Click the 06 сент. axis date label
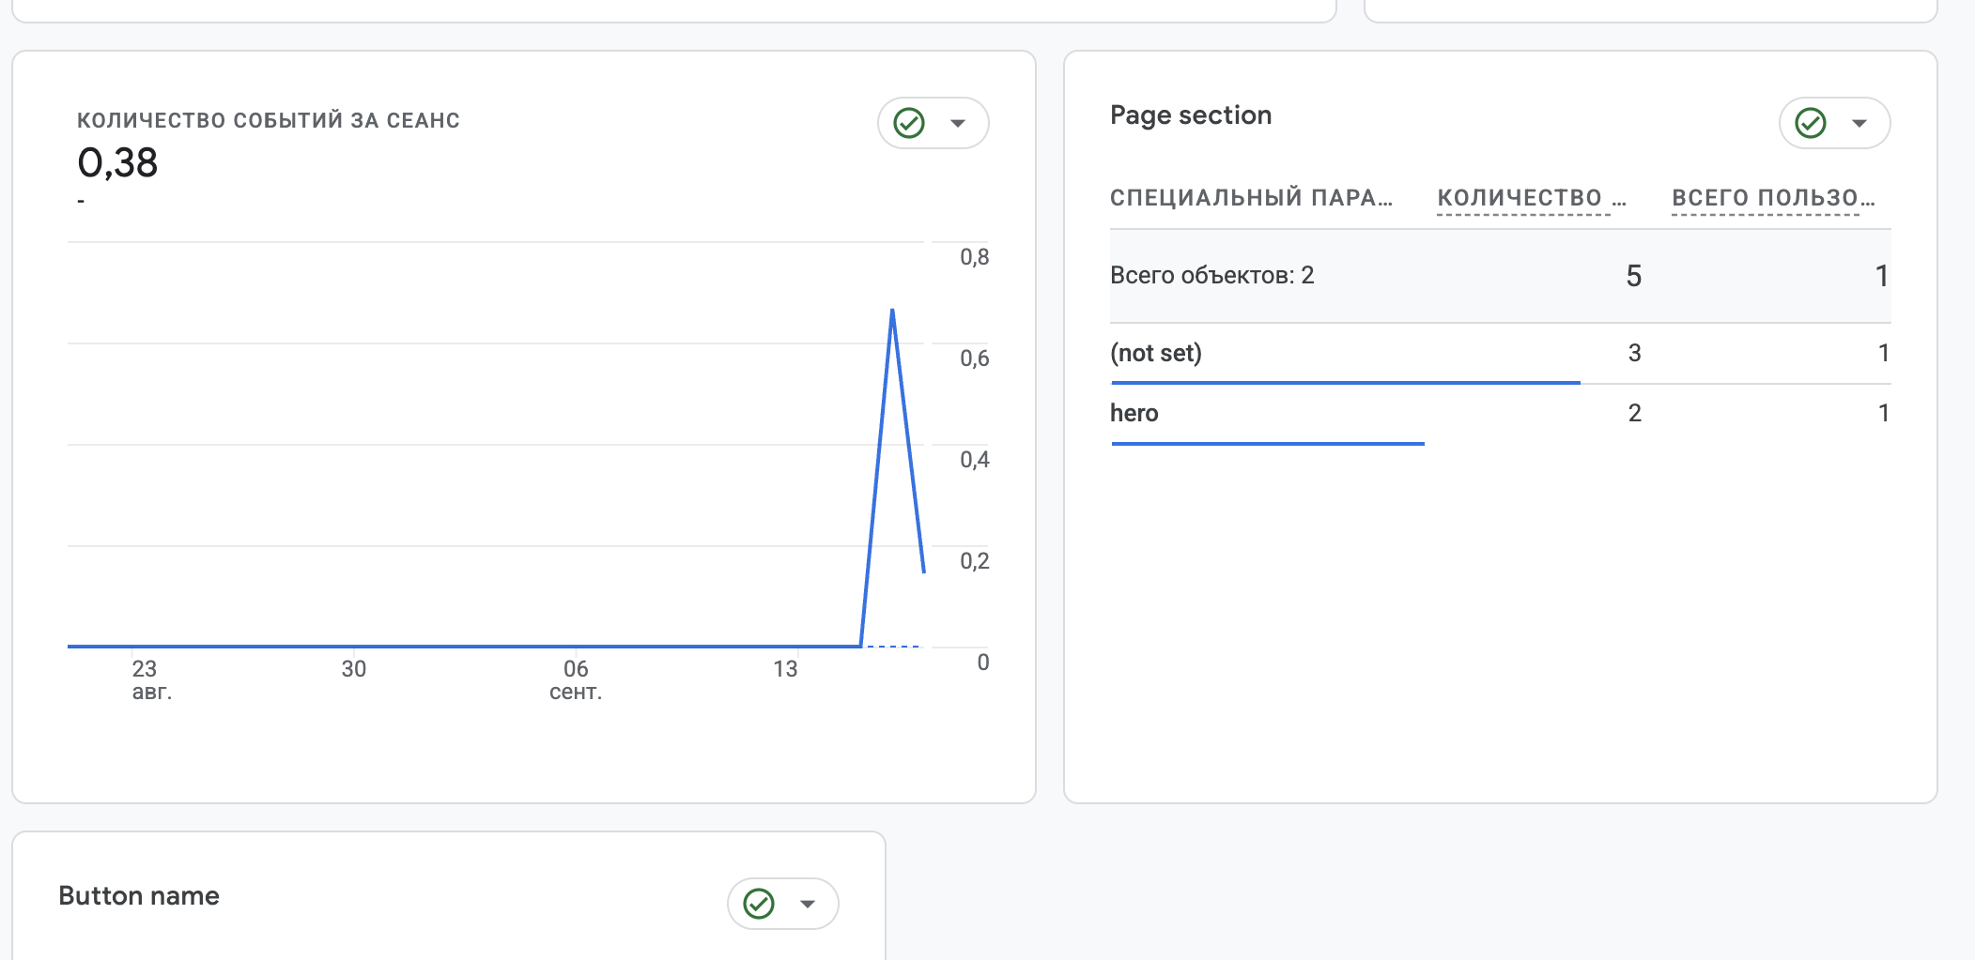 576,680
